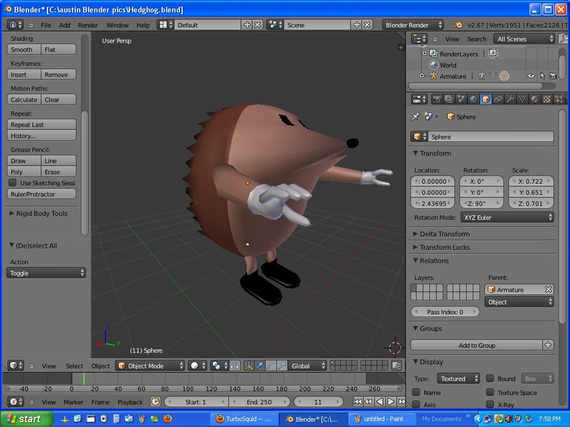The width and height of the screenshot is (570, 427).
Task: Click the Calculate motion paths button
Action: pyautogui.click(x=24, y=100)
